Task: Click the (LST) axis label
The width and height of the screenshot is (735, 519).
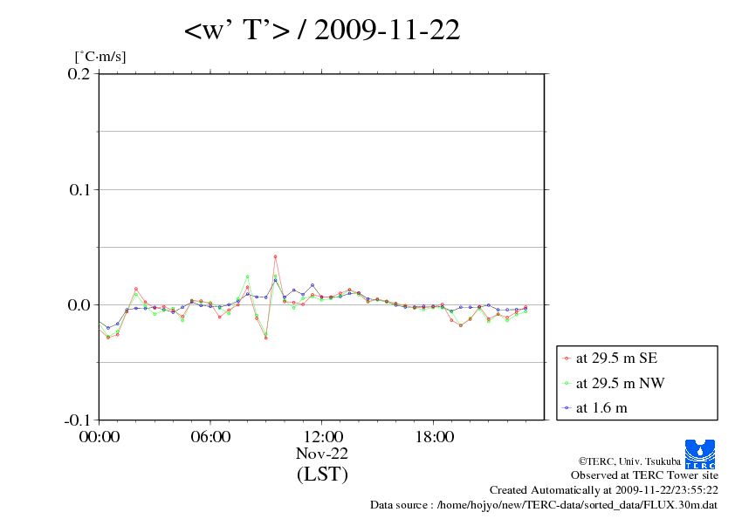Action: click(322, 474)
